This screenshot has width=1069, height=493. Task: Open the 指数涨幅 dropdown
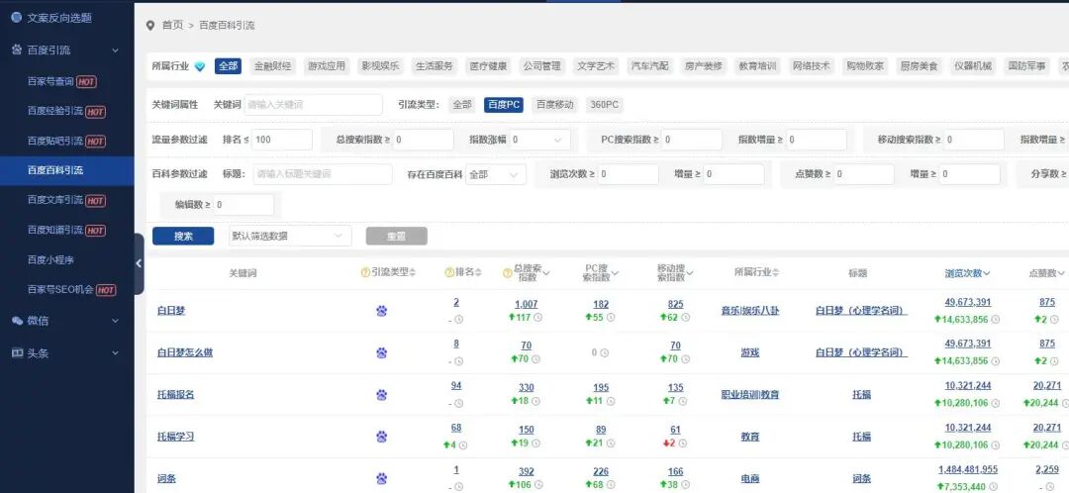[539, 140]
